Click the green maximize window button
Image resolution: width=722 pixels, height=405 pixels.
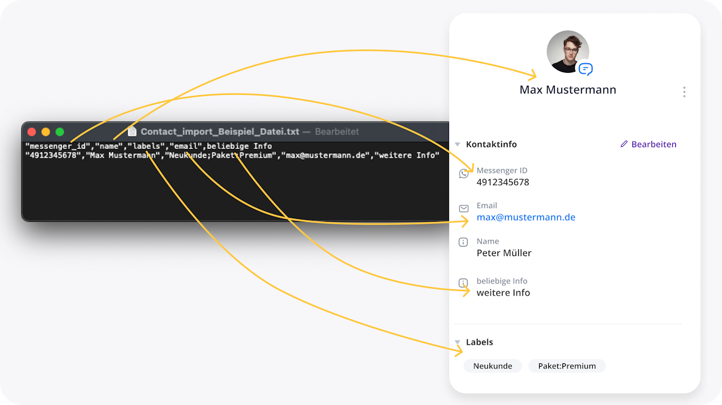pyautogui.click(x=60, y=132)
